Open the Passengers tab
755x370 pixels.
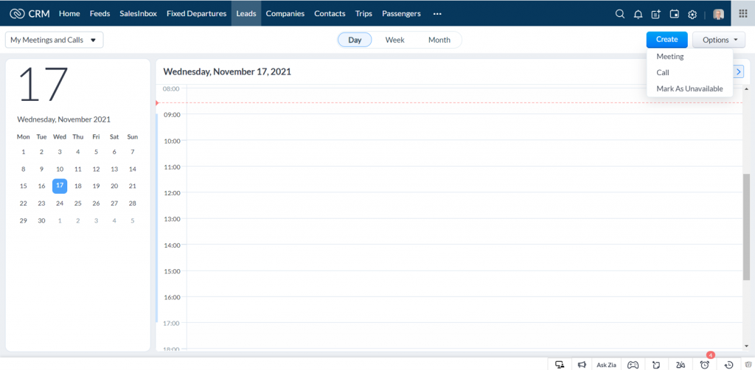tap(401, 13)
